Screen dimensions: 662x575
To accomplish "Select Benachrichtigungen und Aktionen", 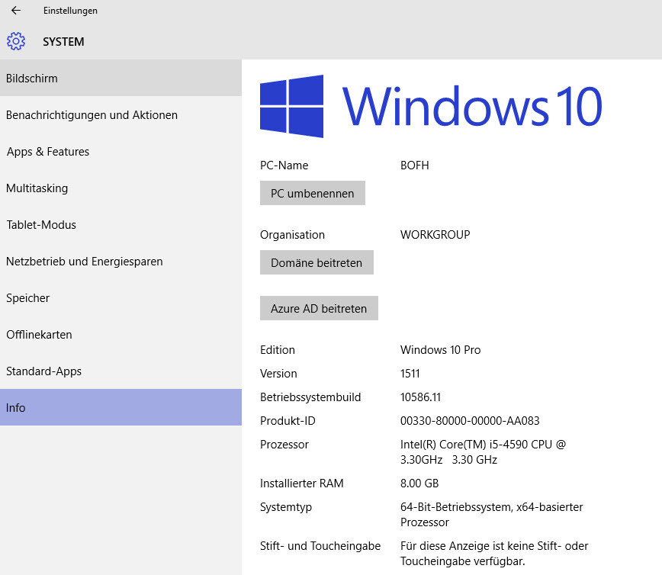I will click(121, 115).
